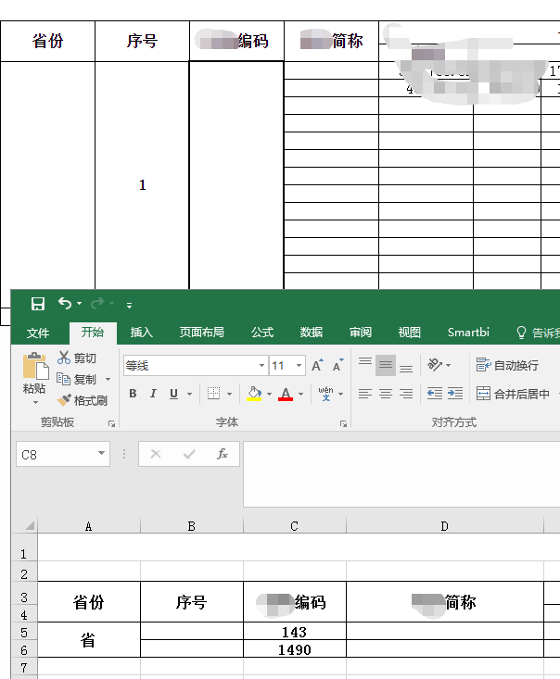Switch to the 插入 tab
Screen dimensions: 560x679
coord(142,333)
